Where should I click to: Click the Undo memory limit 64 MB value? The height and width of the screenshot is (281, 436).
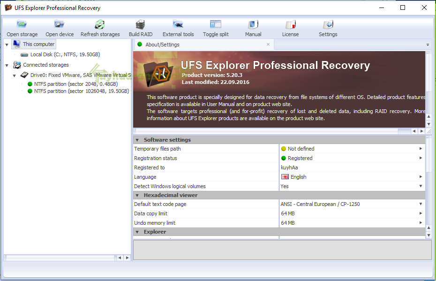[287, 223]
